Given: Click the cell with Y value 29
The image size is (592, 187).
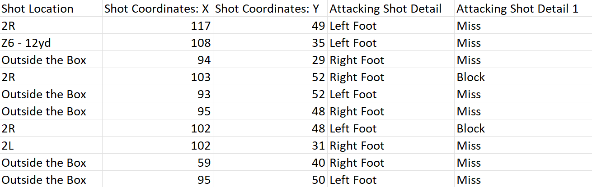Looking at the screenshot, I should click(270, 60).
